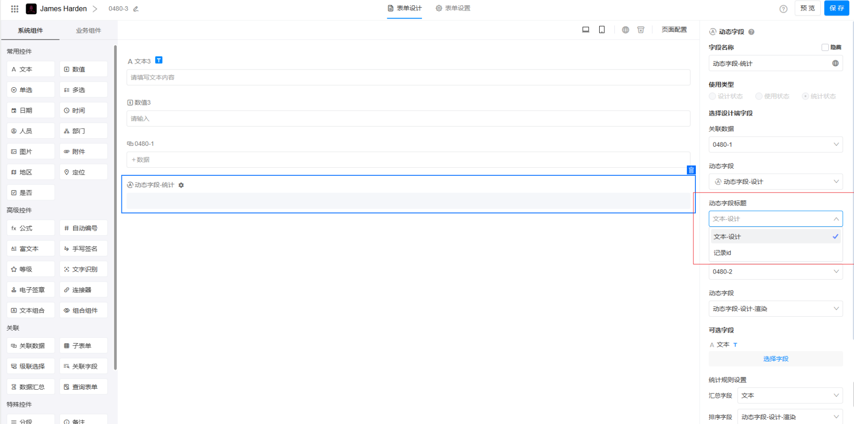Switch to the 业务组件 tab
This screenshot has height=424, width=854.
pos(88,30)
